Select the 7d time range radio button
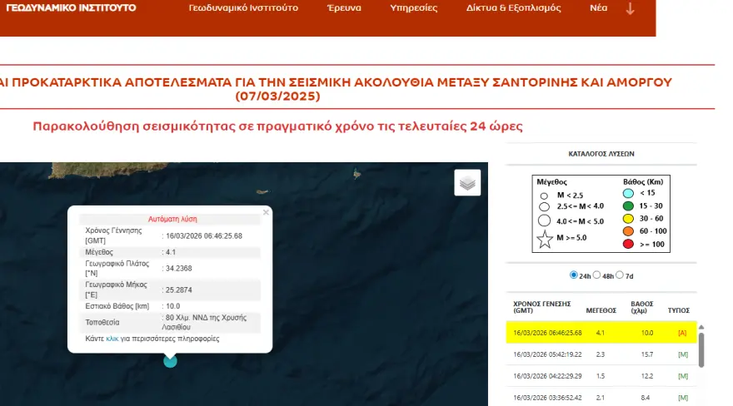Image resolution: width=733 pixels, height=406 pixels. (620, 275)
